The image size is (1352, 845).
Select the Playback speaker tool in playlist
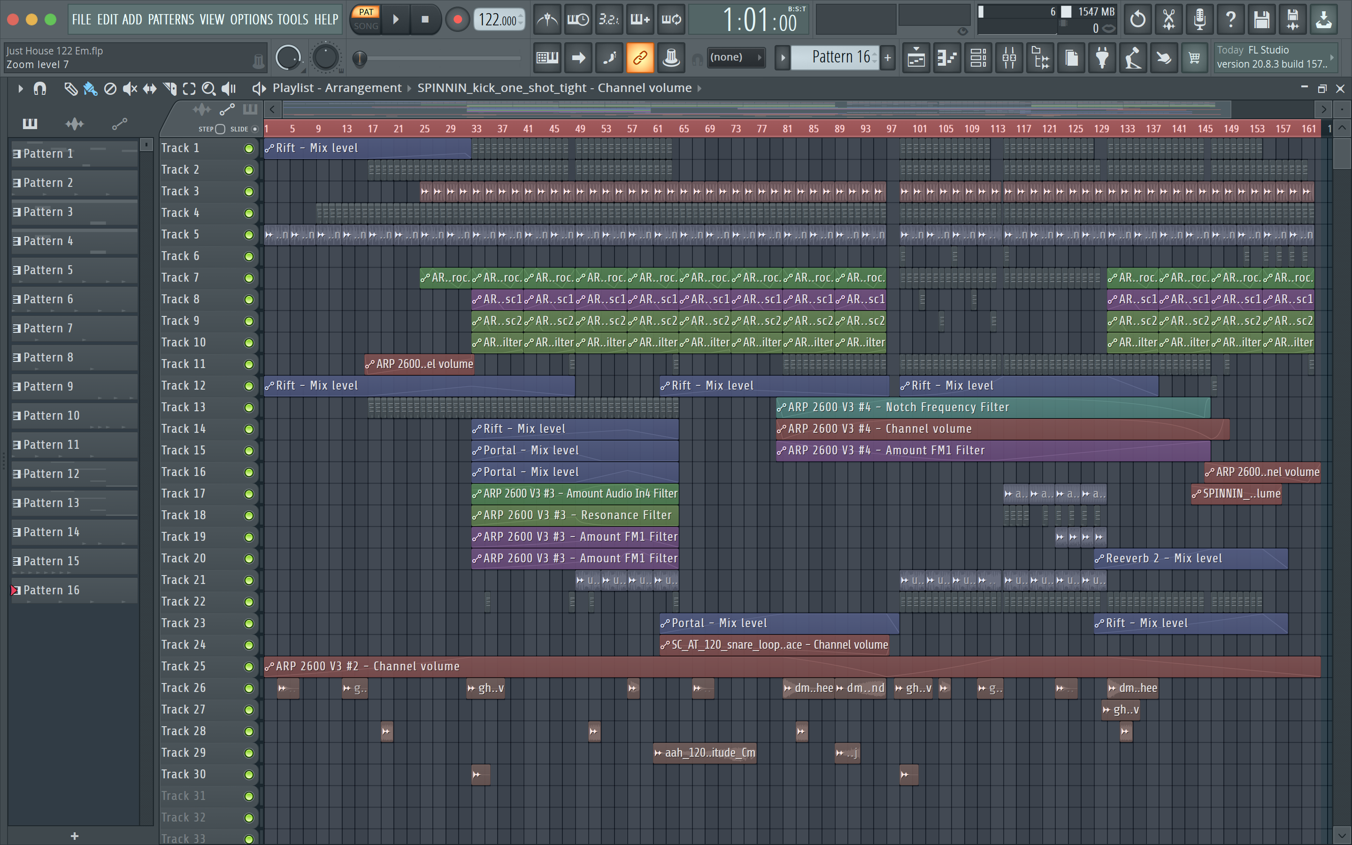pos(229,88)
